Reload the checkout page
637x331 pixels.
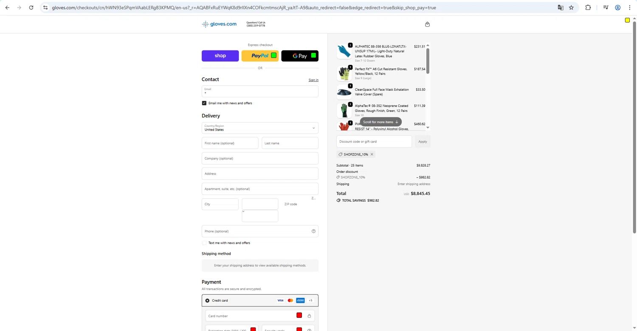[31, 8]
